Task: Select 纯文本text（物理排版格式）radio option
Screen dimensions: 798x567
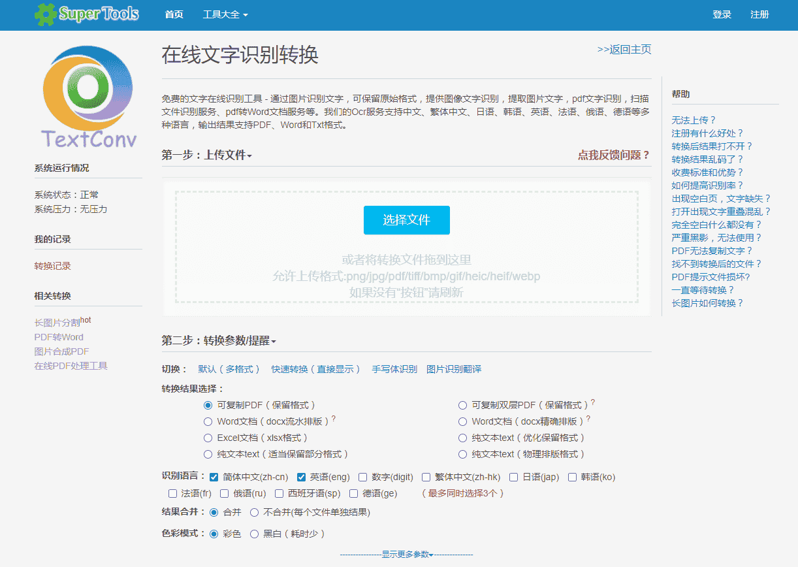Action: coord(463,454)
